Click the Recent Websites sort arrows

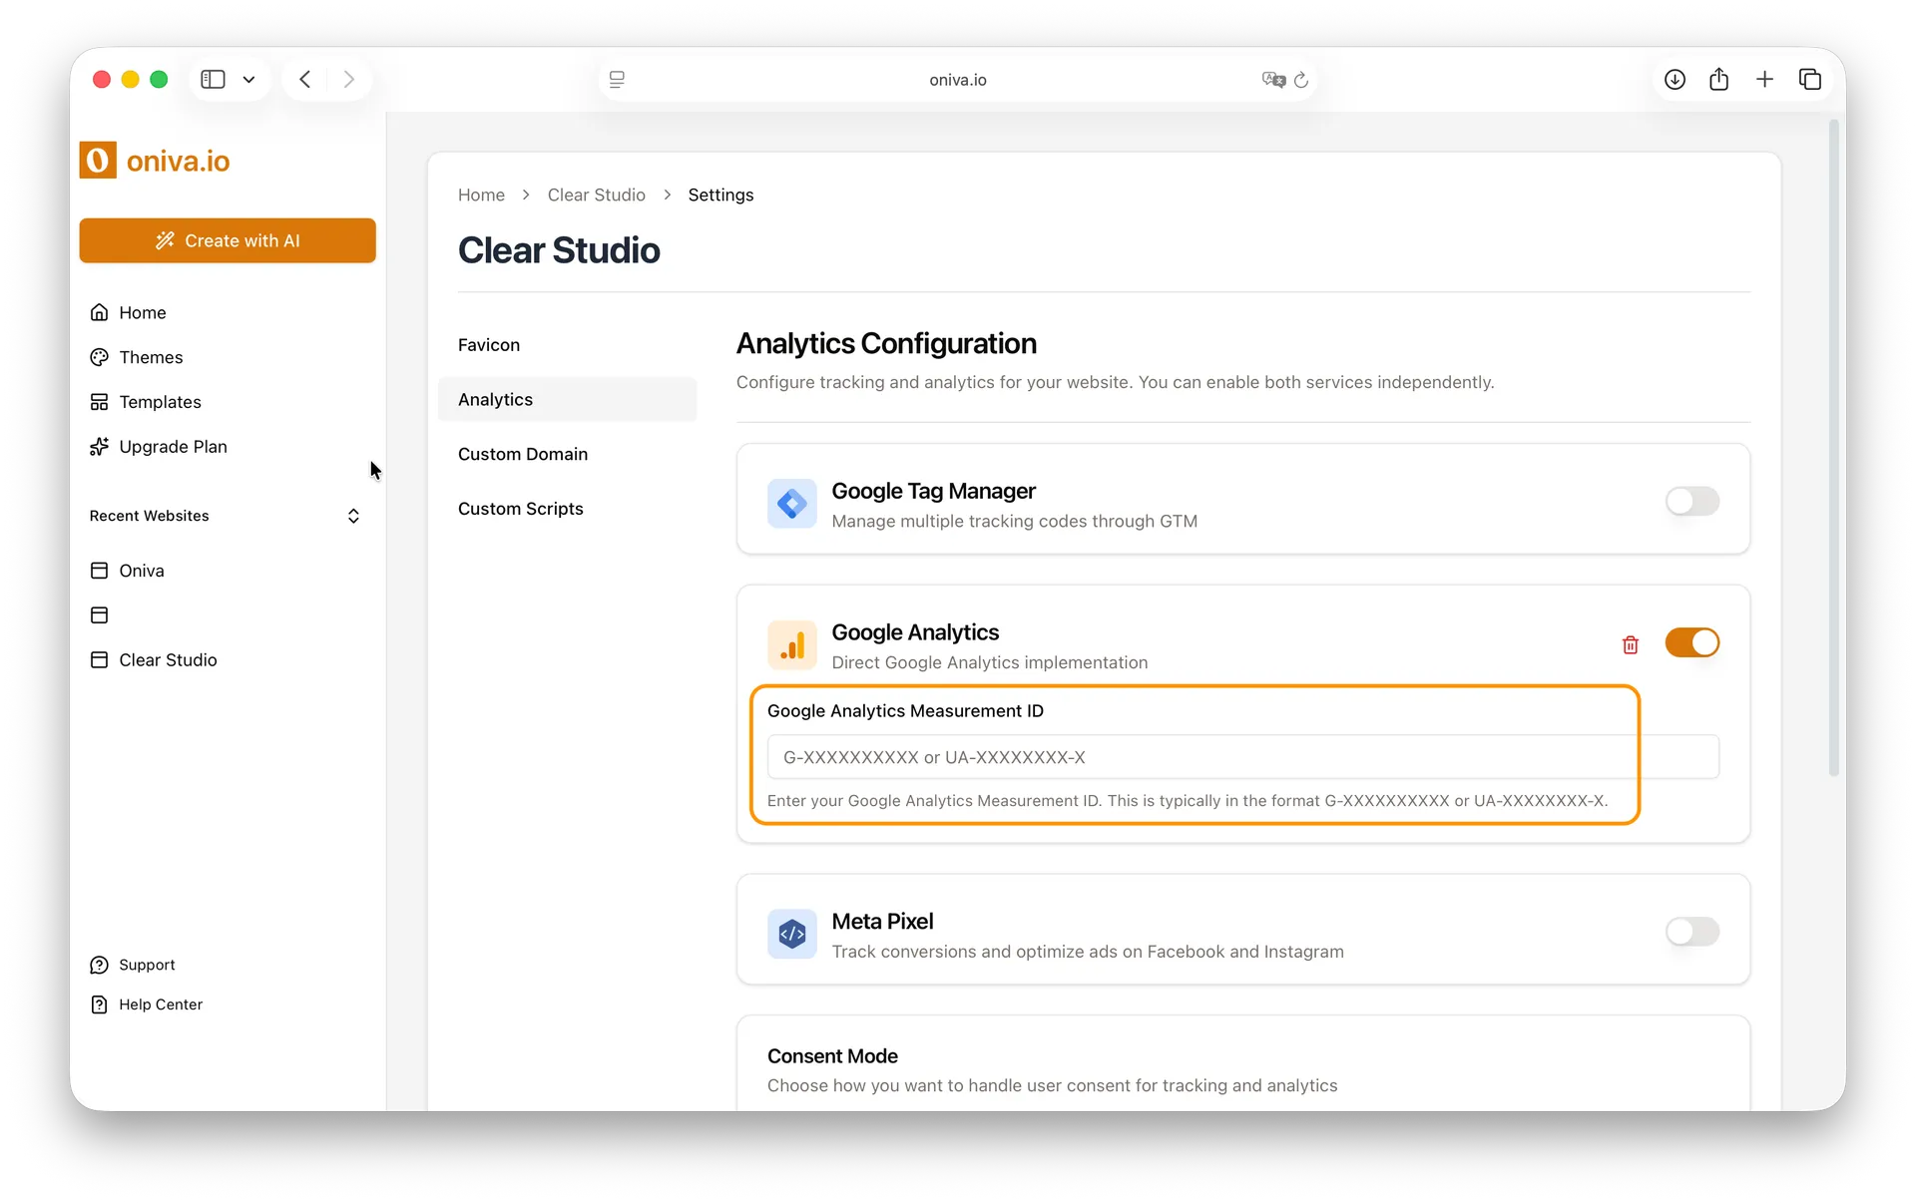point(353,516)
